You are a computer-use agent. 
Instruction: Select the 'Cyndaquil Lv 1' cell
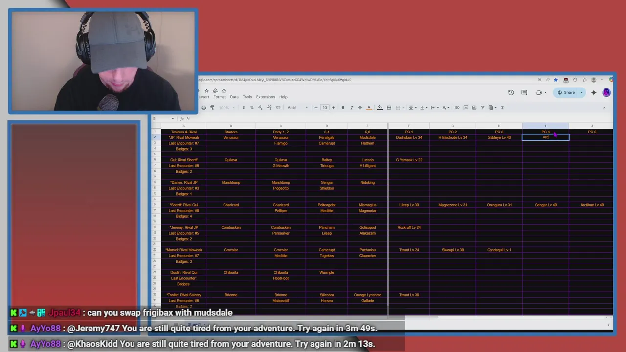coord(499,250)
